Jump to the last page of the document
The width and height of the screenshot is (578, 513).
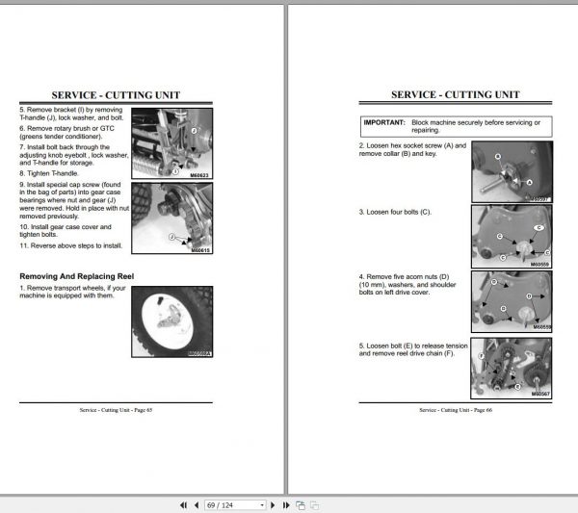pyautogui.click(x=286, y=505)
